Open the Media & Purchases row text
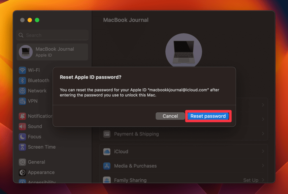288x194 pixels. click(x=135, y=166)
